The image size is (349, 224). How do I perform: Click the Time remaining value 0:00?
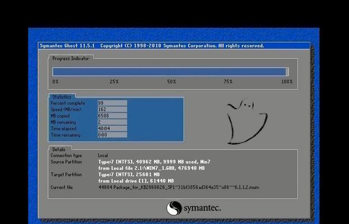113,135
